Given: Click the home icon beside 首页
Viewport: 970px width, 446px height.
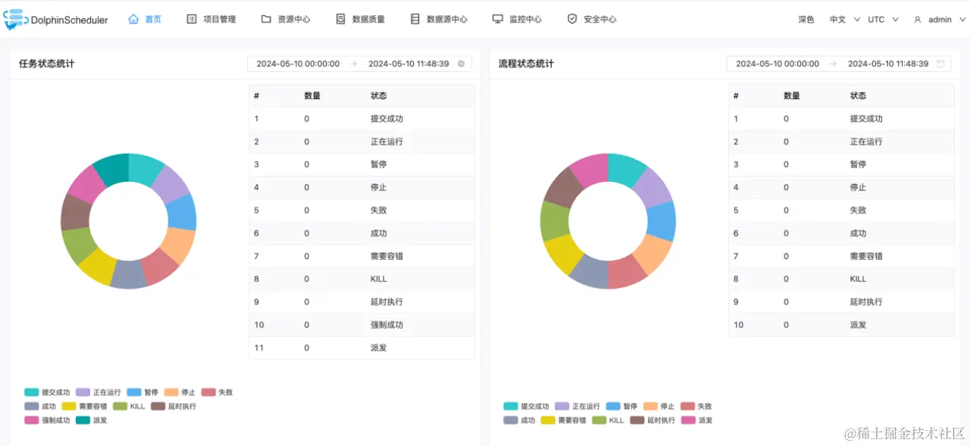Looking at the screenshot, I should point(134,19).
